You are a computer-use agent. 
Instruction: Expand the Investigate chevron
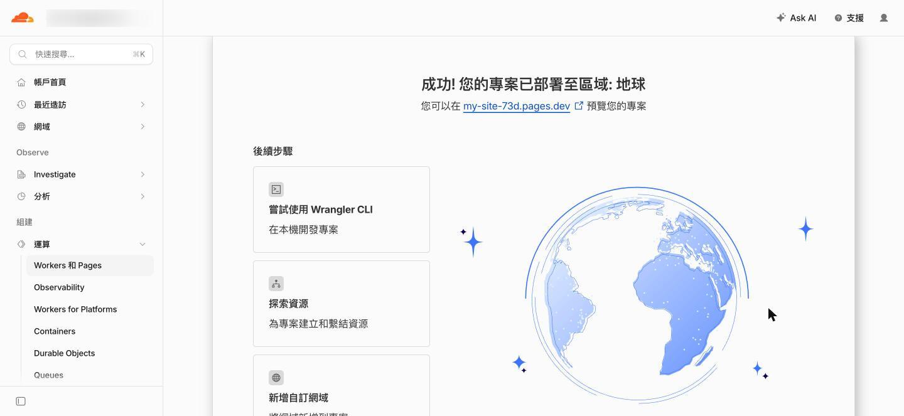click(x=143, y=174)
